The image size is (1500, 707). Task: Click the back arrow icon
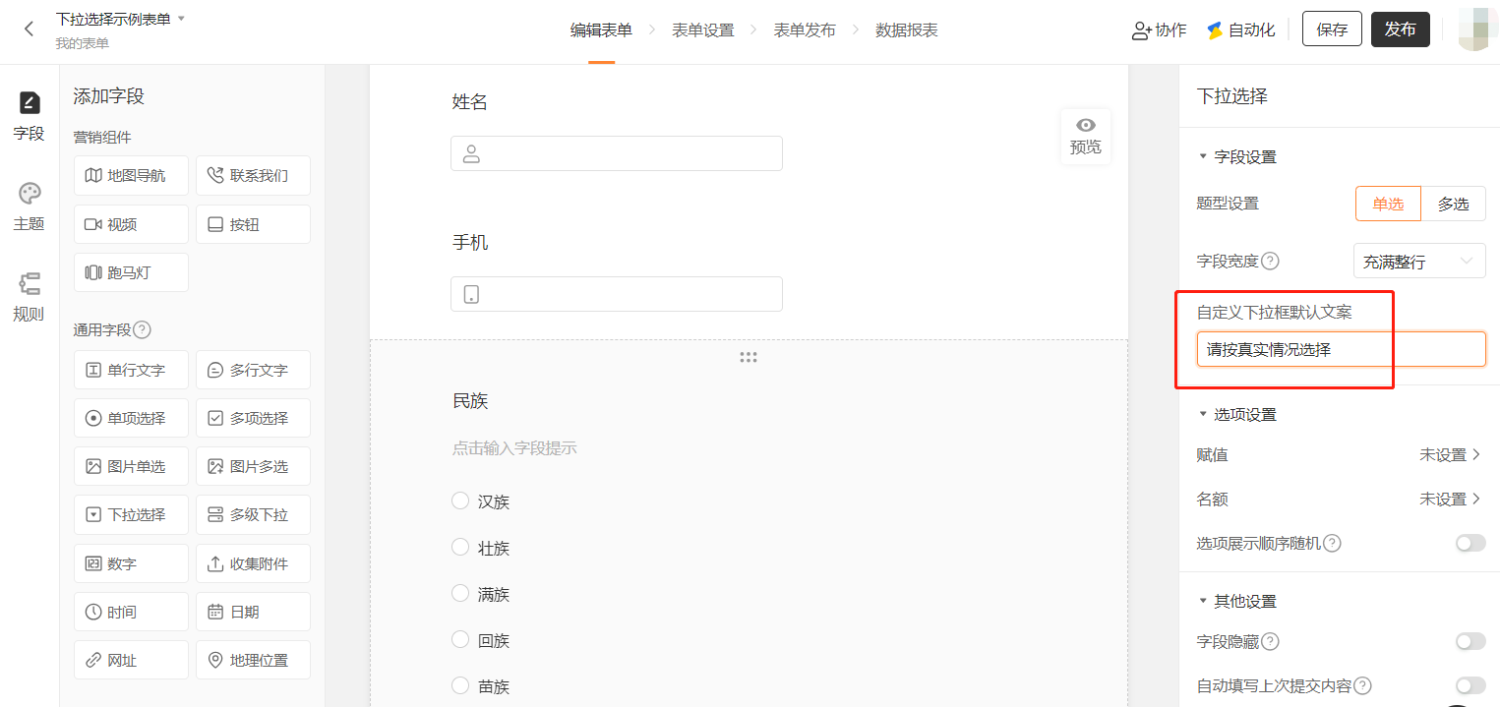29,29
